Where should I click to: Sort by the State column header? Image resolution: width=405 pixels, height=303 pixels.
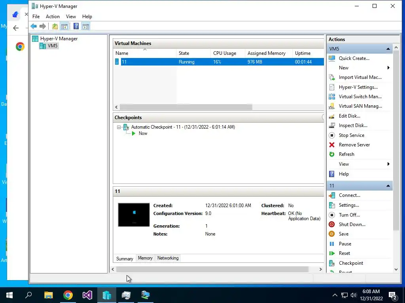coord(193,53)
